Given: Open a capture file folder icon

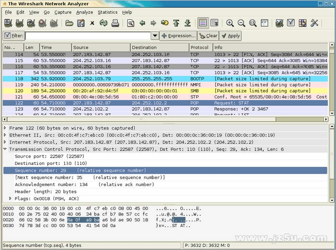Looking at the screenshot, I should 69,23.
